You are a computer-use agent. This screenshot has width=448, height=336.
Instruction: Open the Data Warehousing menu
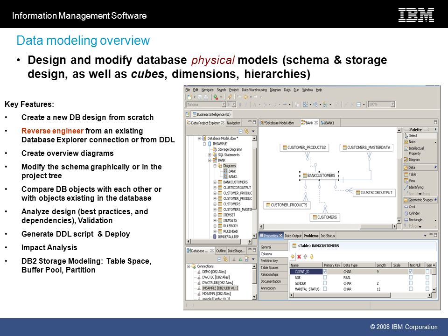pyautogui.click(x=254, y=90)
